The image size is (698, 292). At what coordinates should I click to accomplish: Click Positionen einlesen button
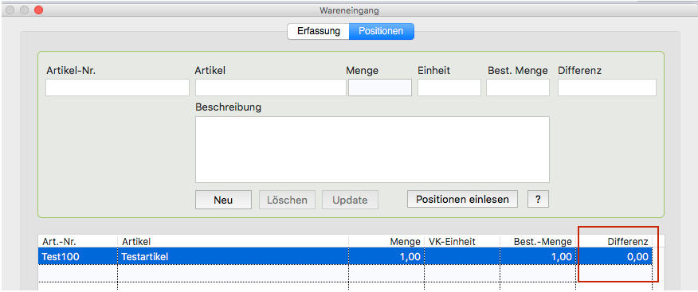coord(462,199)
